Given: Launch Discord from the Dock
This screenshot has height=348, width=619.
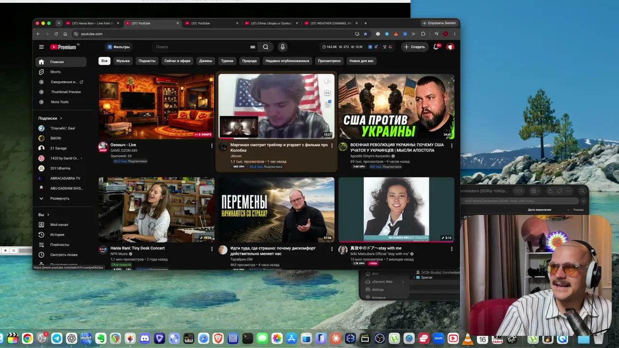Looking at the screenshot, I should click(x=144, y=339).
